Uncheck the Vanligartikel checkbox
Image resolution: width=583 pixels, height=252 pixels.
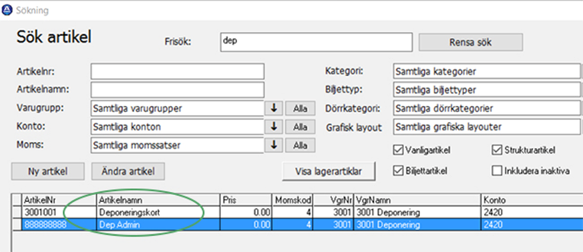tap(398, 150)
